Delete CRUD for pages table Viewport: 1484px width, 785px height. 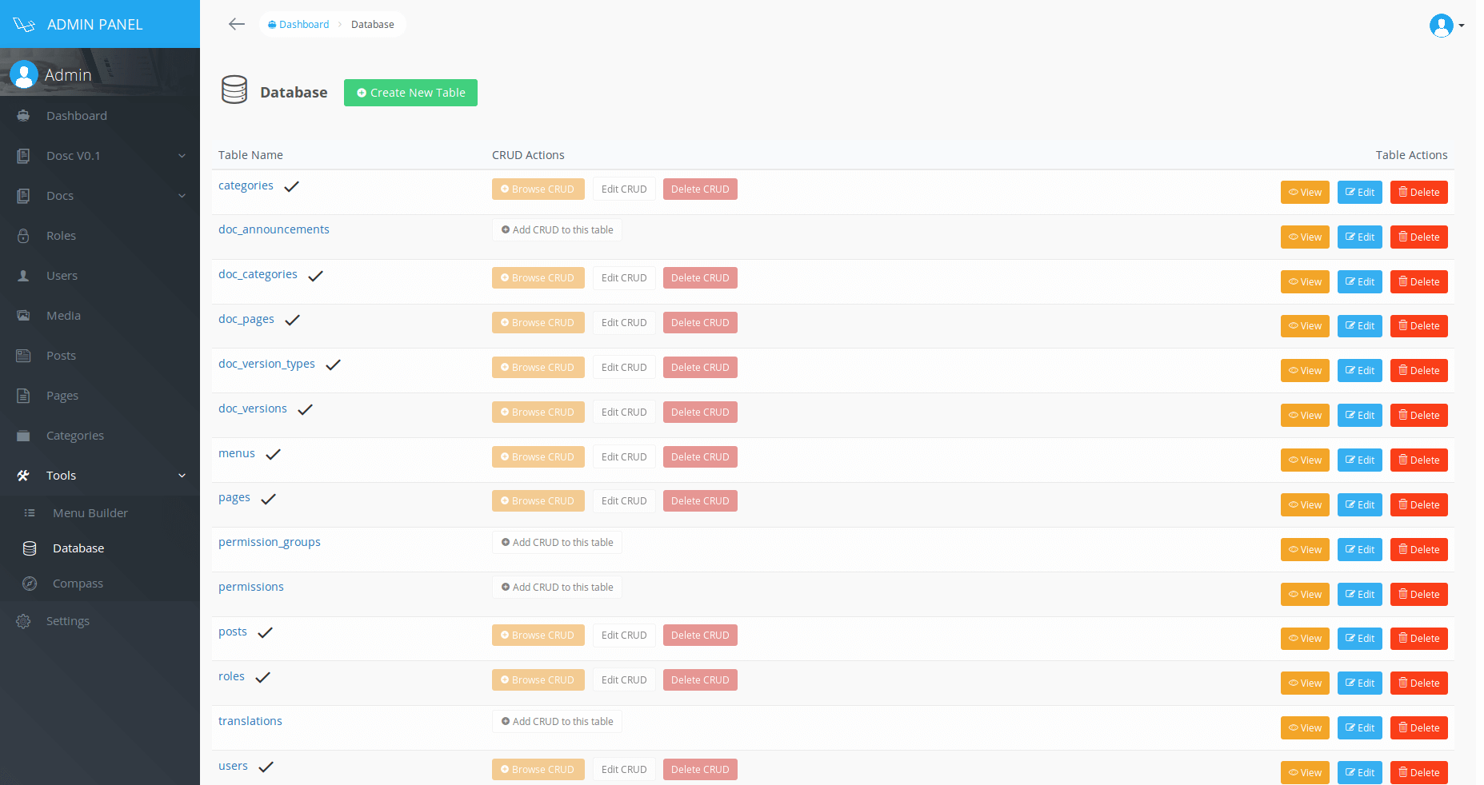(700, 501)
